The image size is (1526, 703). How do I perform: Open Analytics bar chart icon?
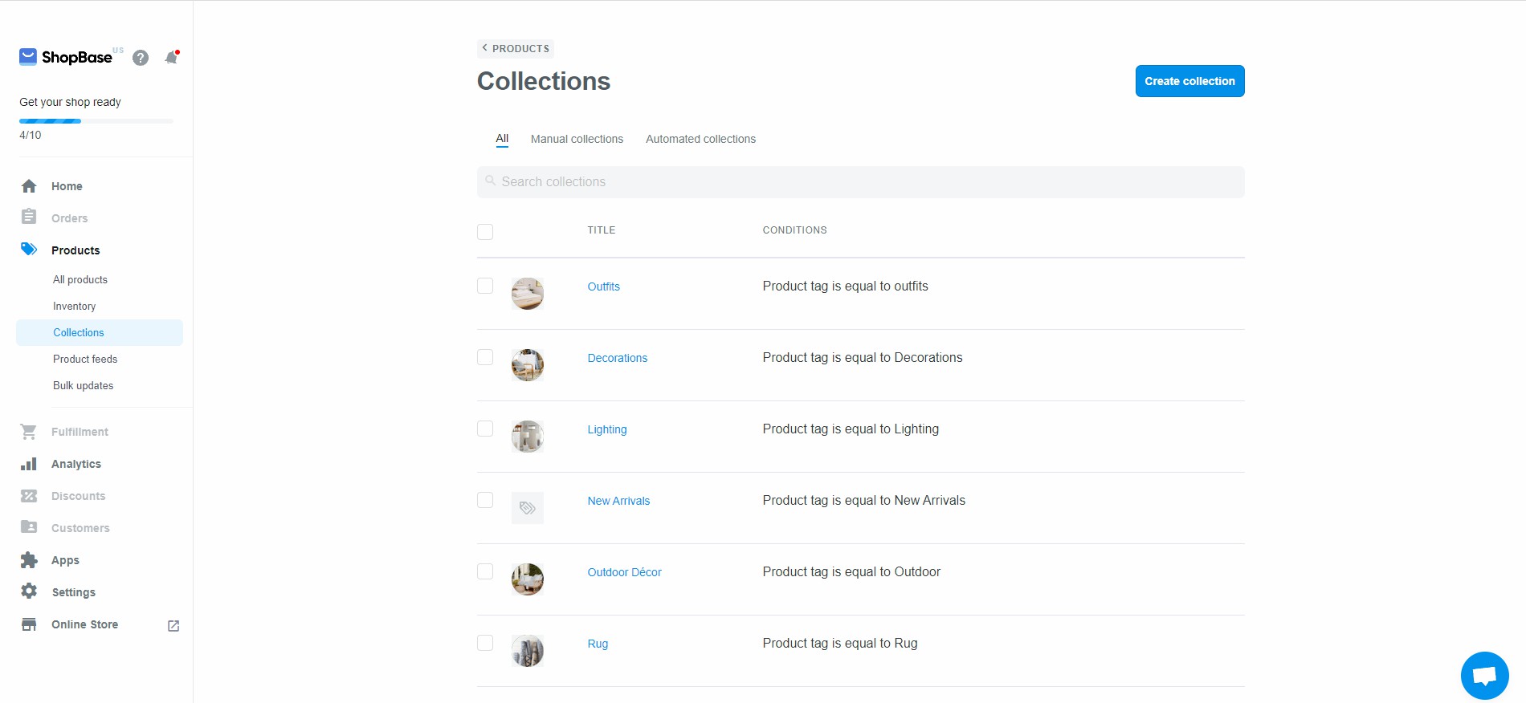click(29, 464)
